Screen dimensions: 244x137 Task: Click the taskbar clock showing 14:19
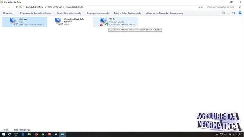pos(231,134)
